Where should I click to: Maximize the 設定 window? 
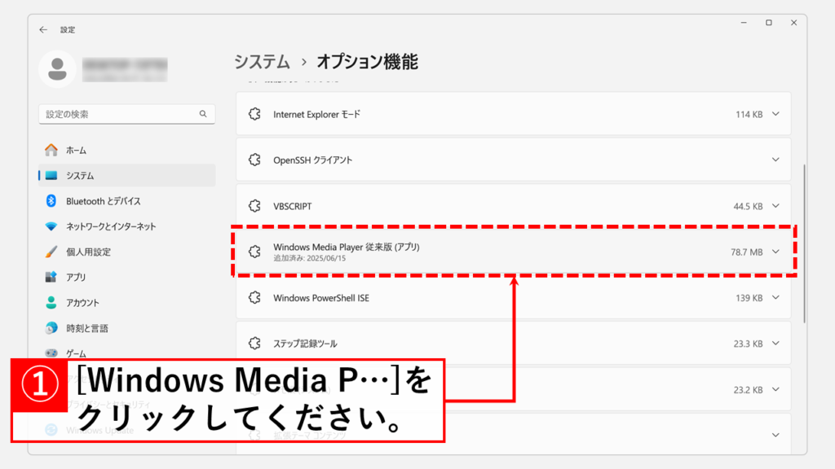pyautogui.click(x=769, y=22)
